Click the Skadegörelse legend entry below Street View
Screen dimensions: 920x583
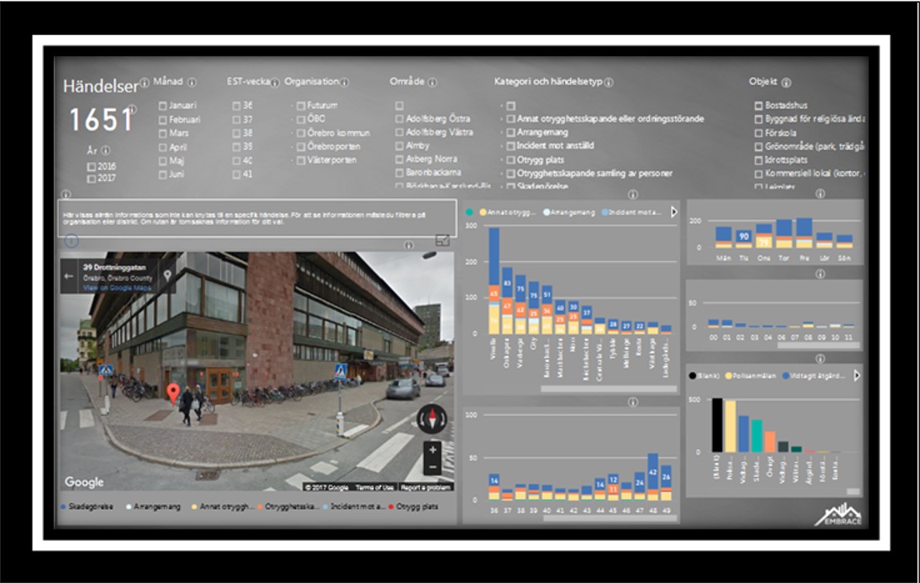87,507
